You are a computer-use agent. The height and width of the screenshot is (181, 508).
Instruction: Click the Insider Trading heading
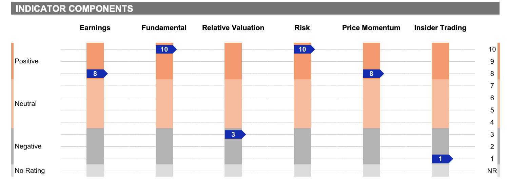coord(440,28)
